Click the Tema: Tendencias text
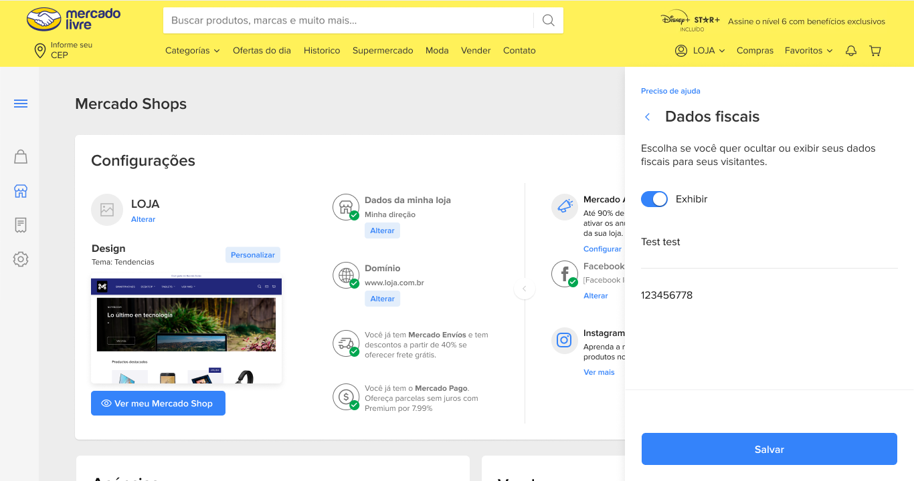 (123, 262)
